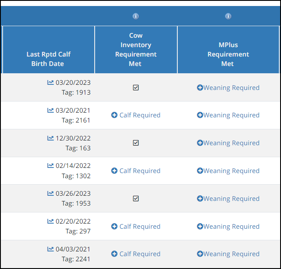Screen dimensions: 281x269
Task: Open chart icon beside 04/03/2021 birth date
Action: pyautogui.click(x=51, y=249)
